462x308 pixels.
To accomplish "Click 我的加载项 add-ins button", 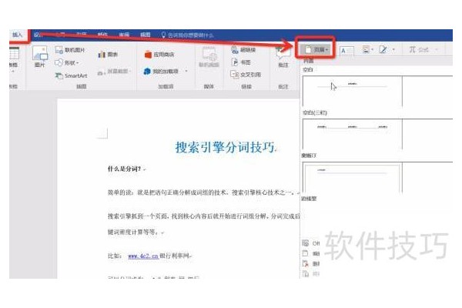I will coord(161,71).
